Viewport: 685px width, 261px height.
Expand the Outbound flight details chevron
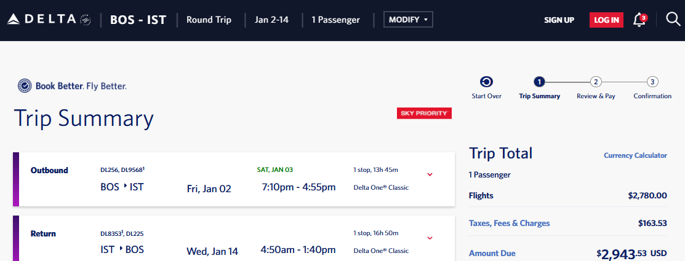point(430,175)
